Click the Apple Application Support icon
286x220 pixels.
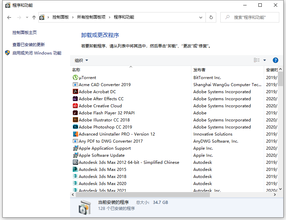pos(75,148)
